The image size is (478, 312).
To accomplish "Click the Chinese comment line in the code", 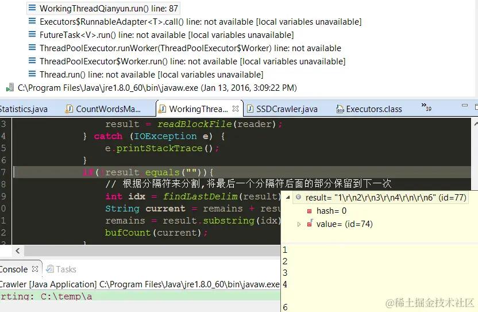I will click(248, 184).
